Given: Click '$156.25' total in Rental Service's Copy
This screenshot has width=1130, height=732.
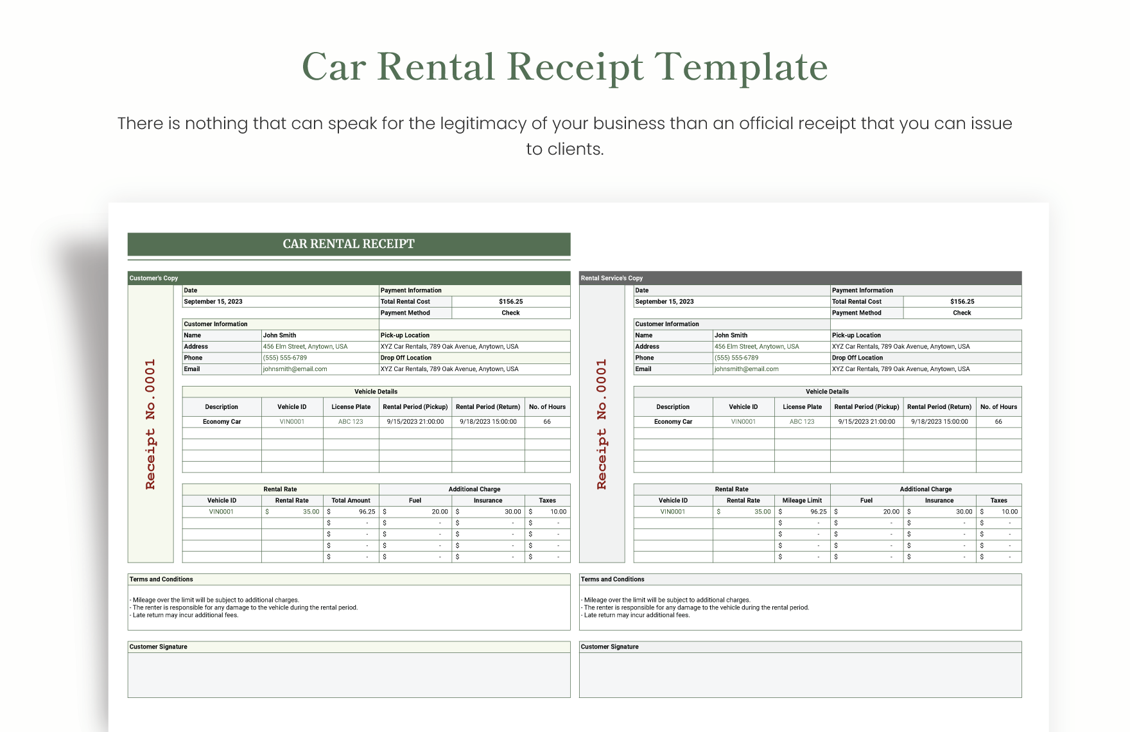Looking at the screenshot, I should (962, 302).
